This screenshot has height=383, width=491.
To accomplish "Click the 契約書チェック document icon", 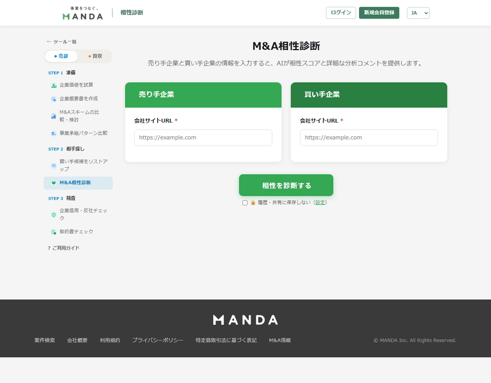I will pos(53,232).
